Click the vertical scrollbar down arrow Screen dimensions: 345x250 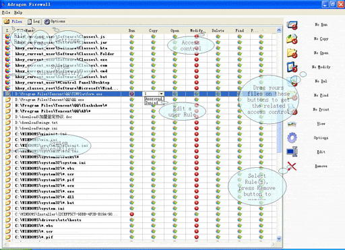pyautogui.click(x=279, y=239)
